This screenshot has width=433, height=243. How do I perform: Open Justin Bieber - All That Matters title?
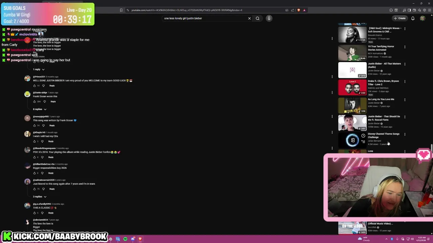click(384, 65)
